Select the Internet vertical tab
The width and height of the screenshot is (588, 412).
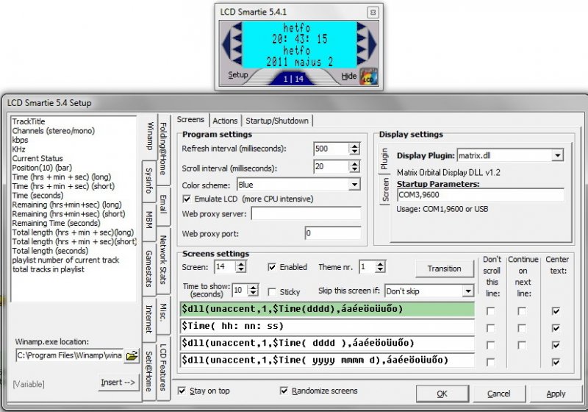click(149, 319)
